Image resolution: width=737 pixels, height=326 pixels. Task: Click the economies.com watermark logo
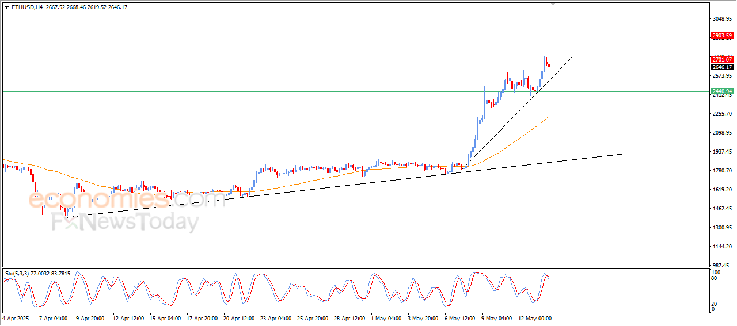[127, 200]
